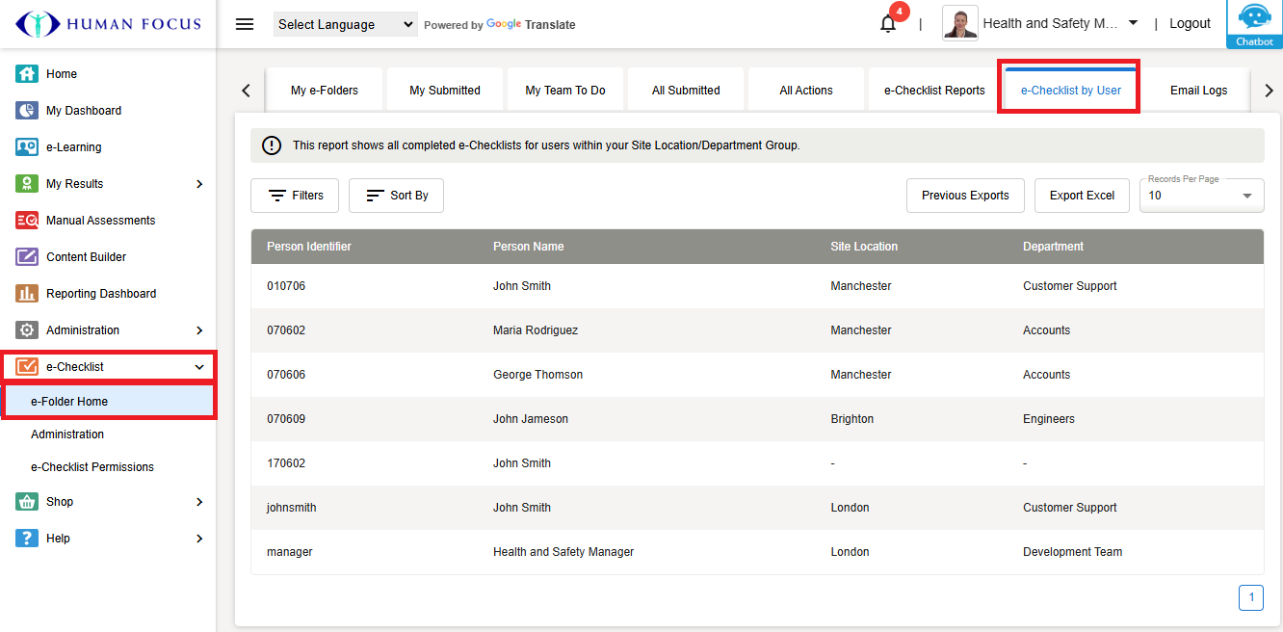The image size is (1283, 632).
Task: Click the Reporting Dashboard chart icon
Action: point(27,294)
